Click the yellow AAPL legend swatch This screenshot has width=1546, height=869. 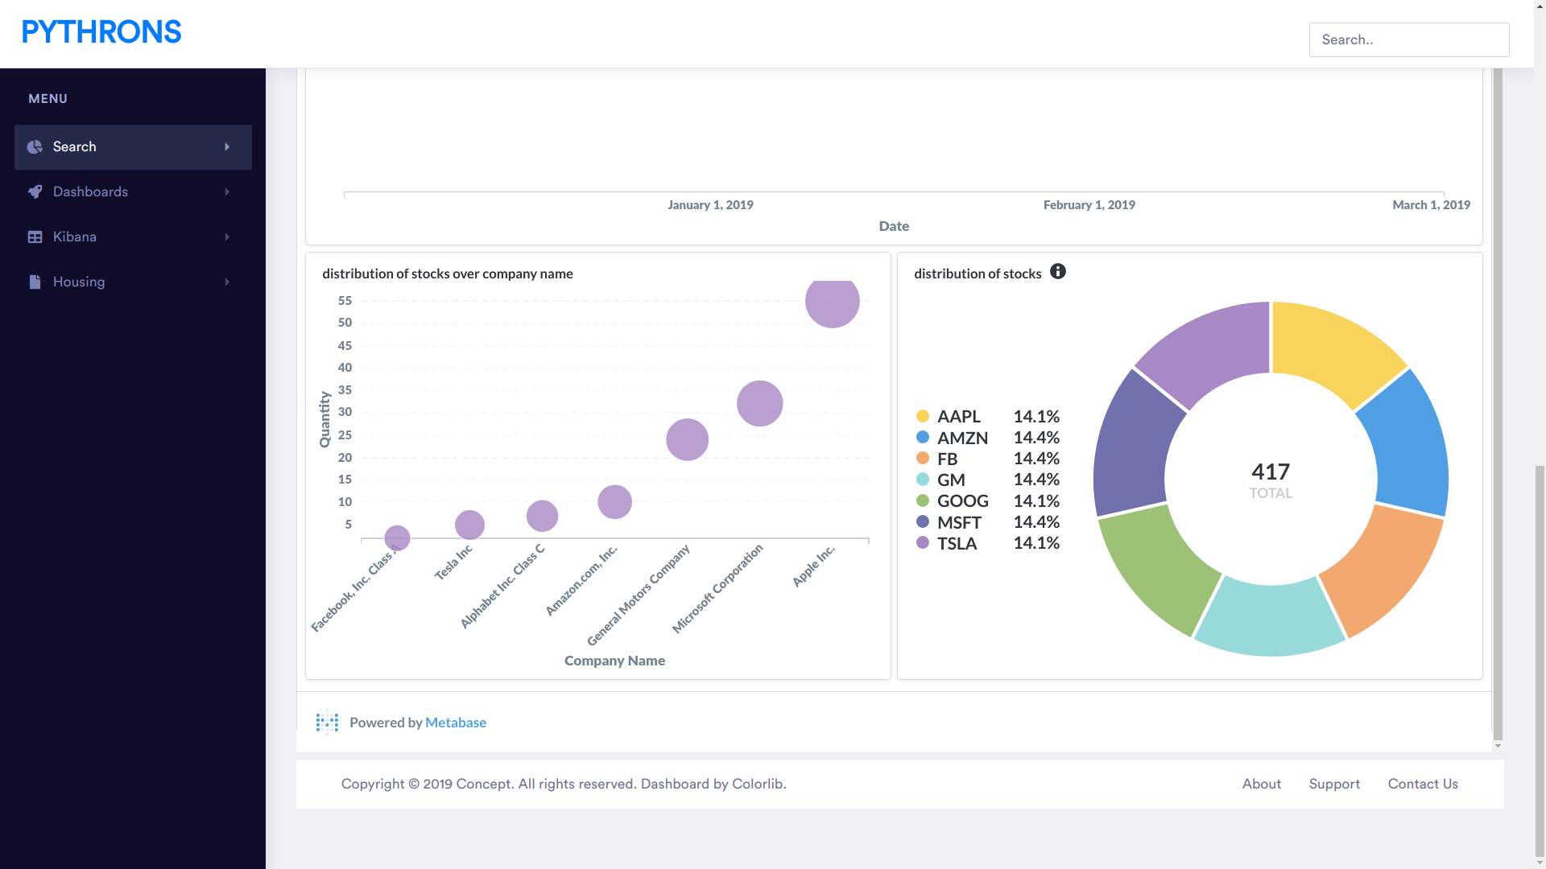[923, 416]
